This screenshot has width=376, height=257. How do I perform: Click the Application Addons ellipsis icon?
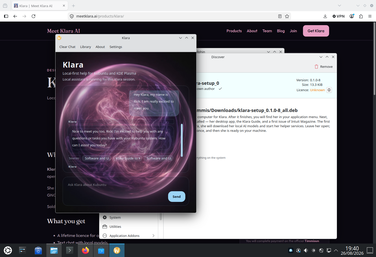(105, 236)
